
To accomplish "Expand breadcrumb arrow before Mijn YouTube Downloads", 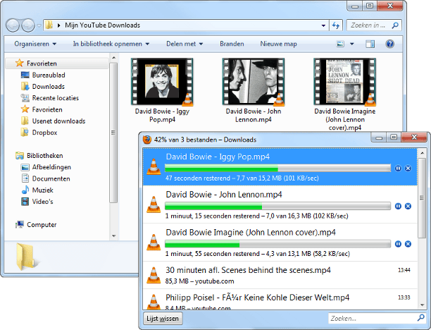I will pos(58,25).
